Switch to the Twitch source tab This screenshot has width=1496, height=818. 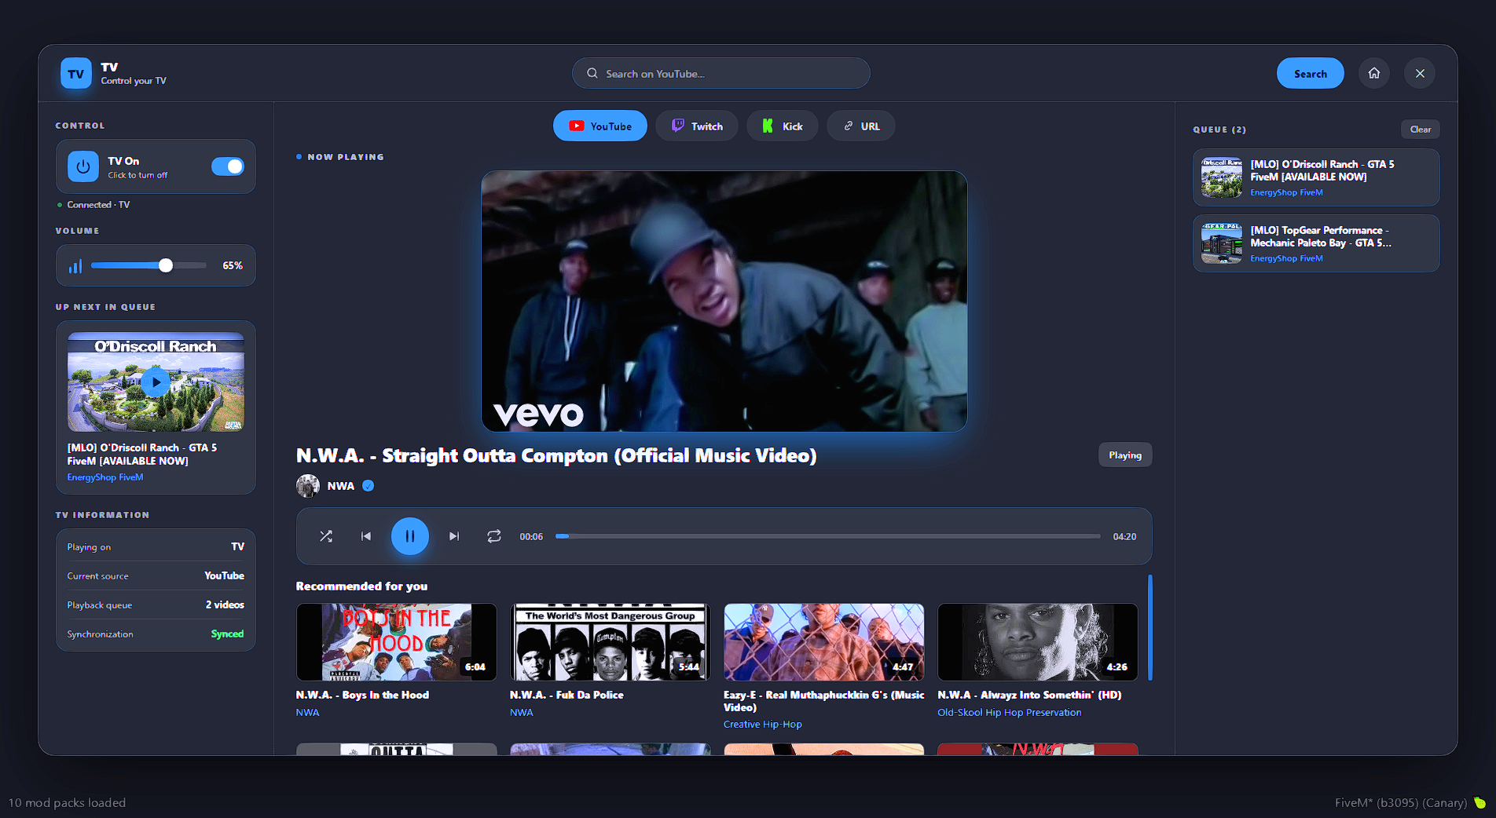[x=697, y=126]
